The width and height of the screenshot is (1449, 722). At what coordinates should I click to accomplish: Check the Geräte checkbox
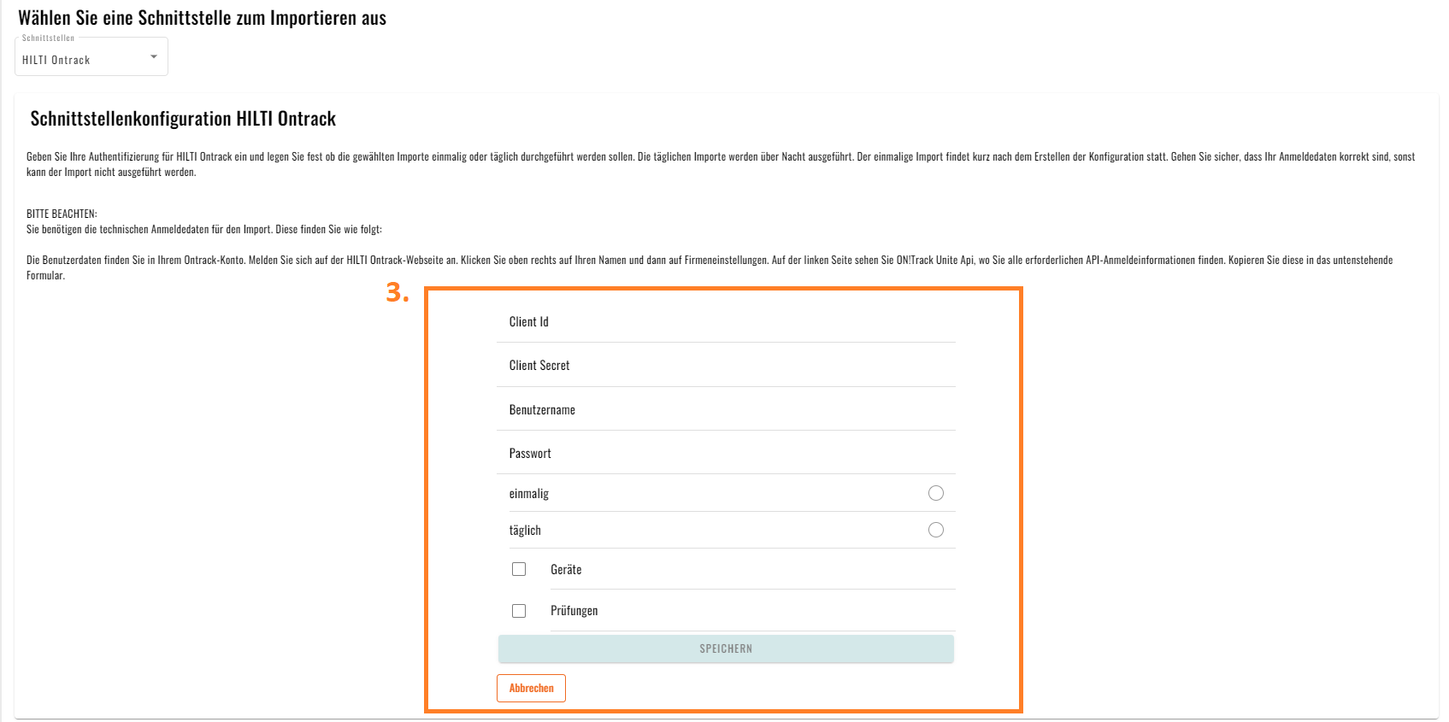pyautogui.click(x=519, y=569)
